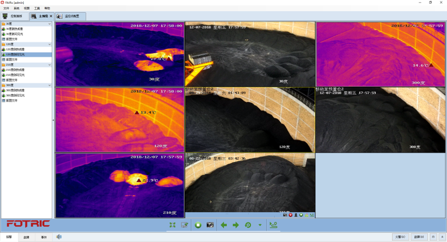
Task: Open 原图文件 under the 300度 group
Action: tap(26, 100)
